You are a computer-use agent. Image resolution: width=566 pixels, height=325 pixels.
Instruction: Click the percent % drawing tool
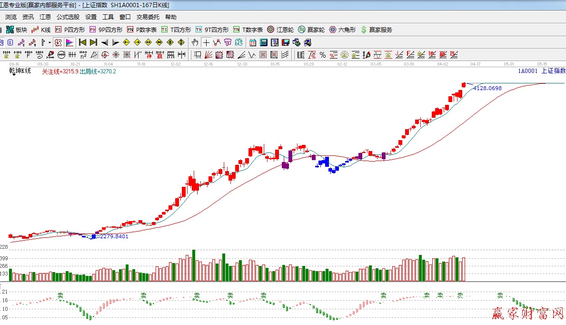(x=322, y=55)
